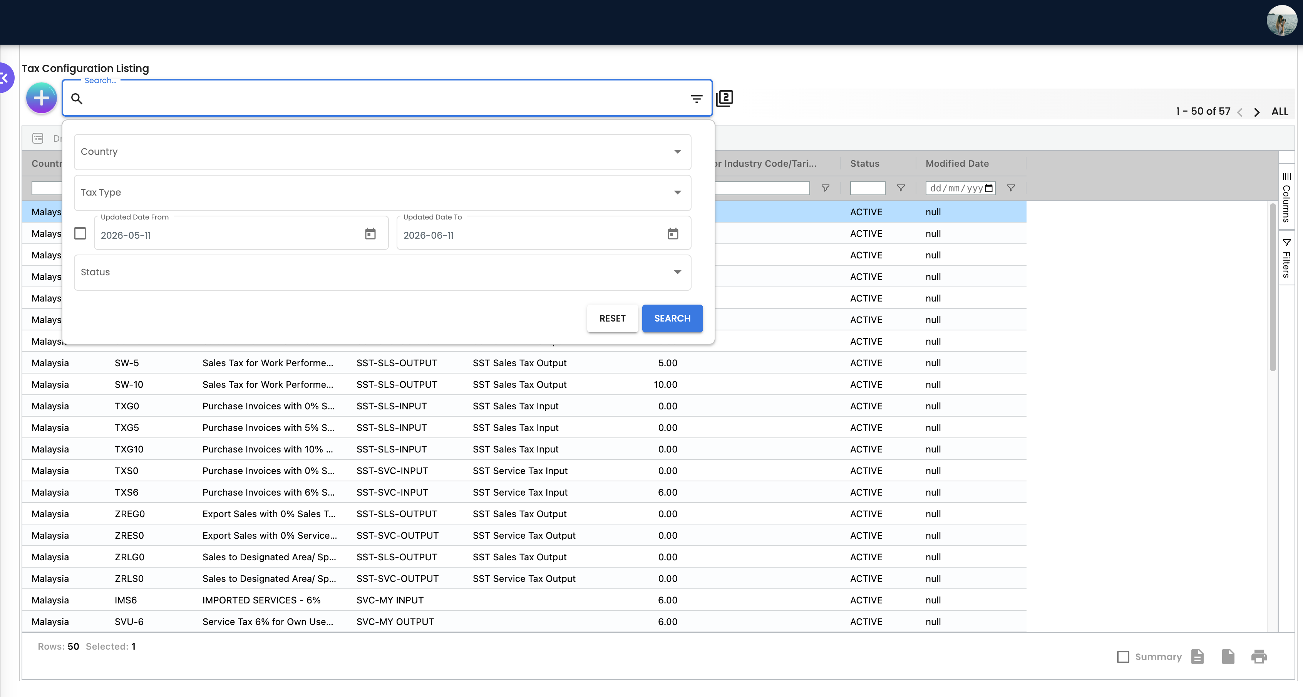Click the TXS0 tax code cell

pyautogui.click(x=126, y=471)
